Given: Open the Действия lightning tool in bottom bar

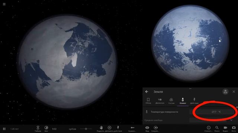Looking at the screenshot, I should click(118, 129).
